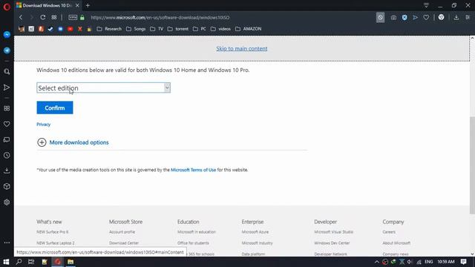Open File Explorer from the taskbar

[71, 262]
